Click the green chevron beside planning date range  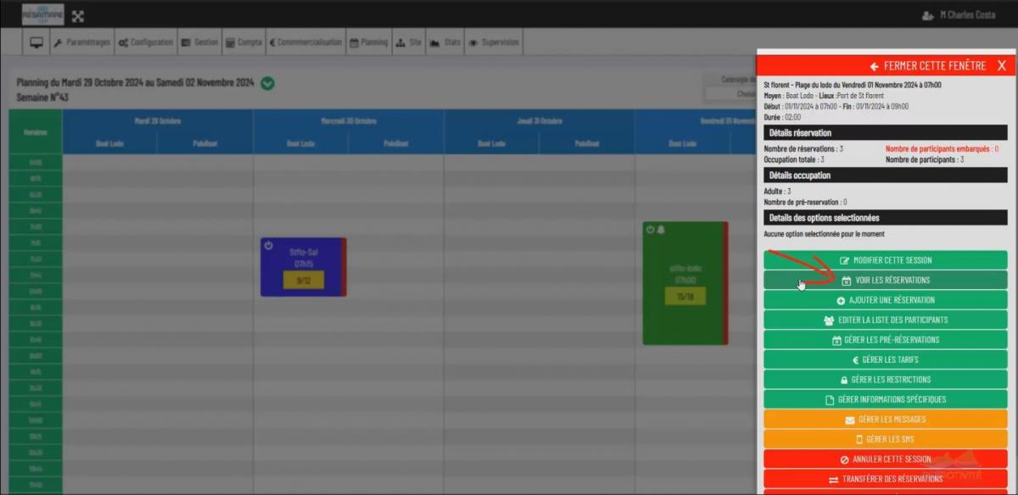click(x=267, y=83)
